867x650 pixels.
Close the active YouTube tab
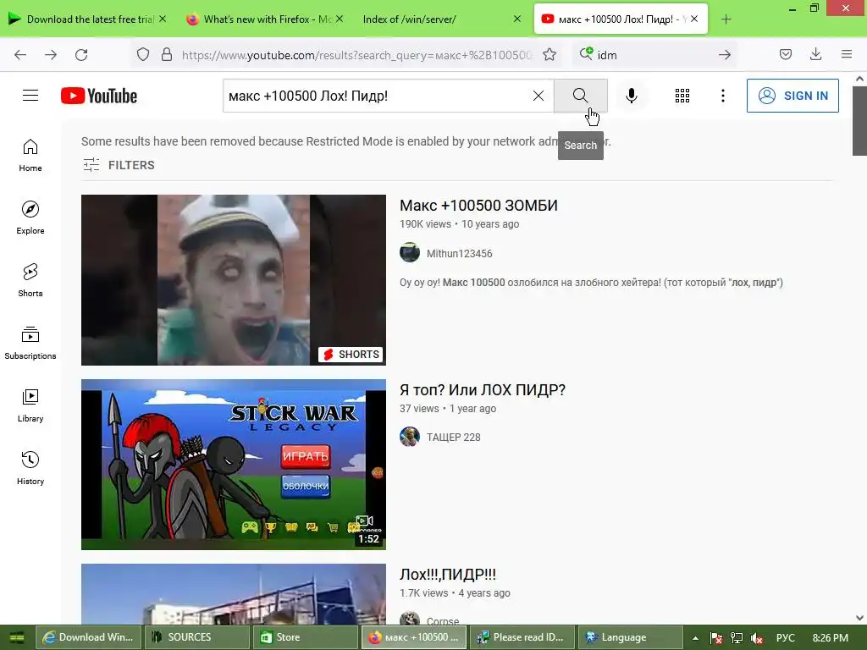(x=694, y=19)
